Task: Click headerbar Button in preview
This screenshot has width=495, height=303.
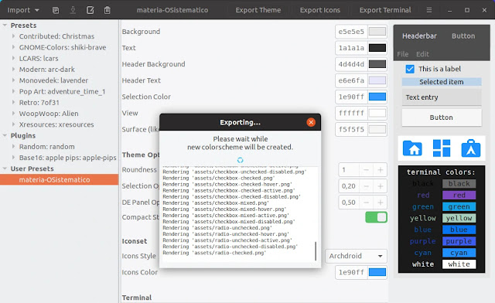Action: tap(463, 36)
